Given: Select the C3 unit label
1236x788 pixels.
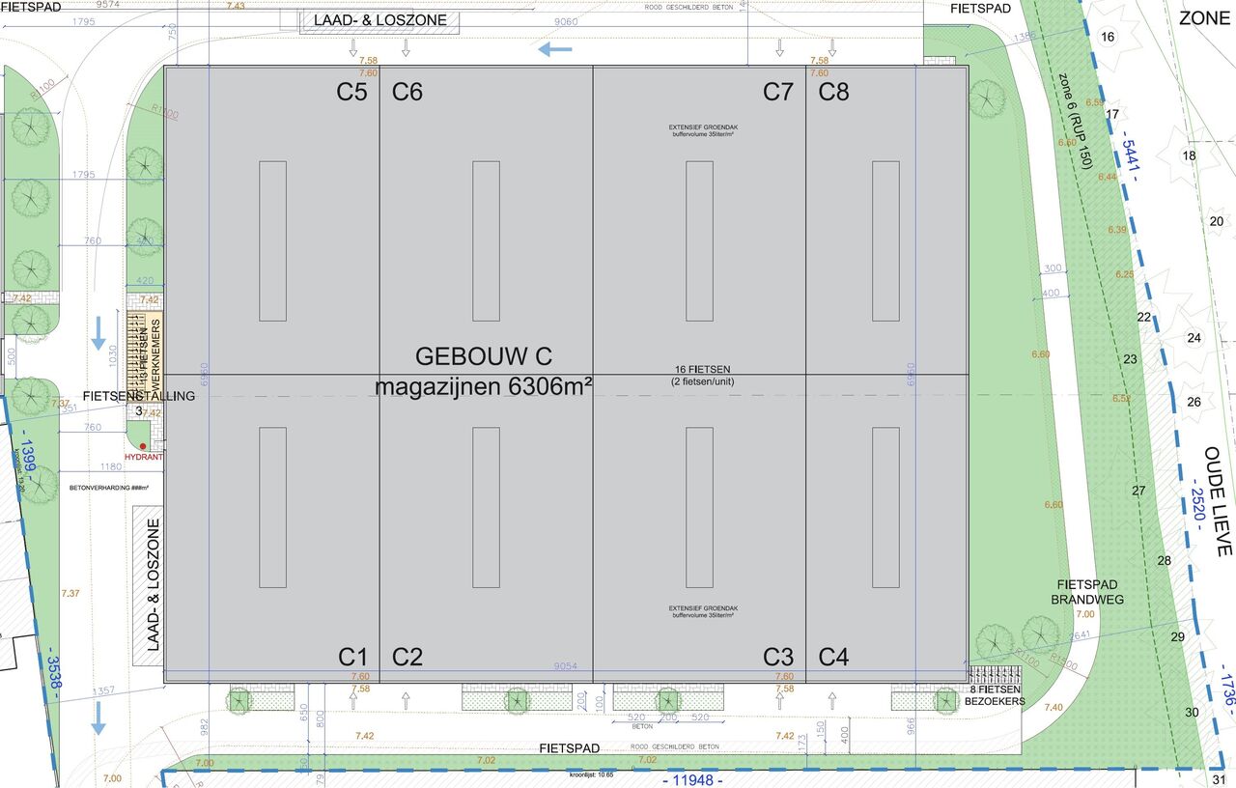Looking at the screenshot, I should (x=777, y=657).
